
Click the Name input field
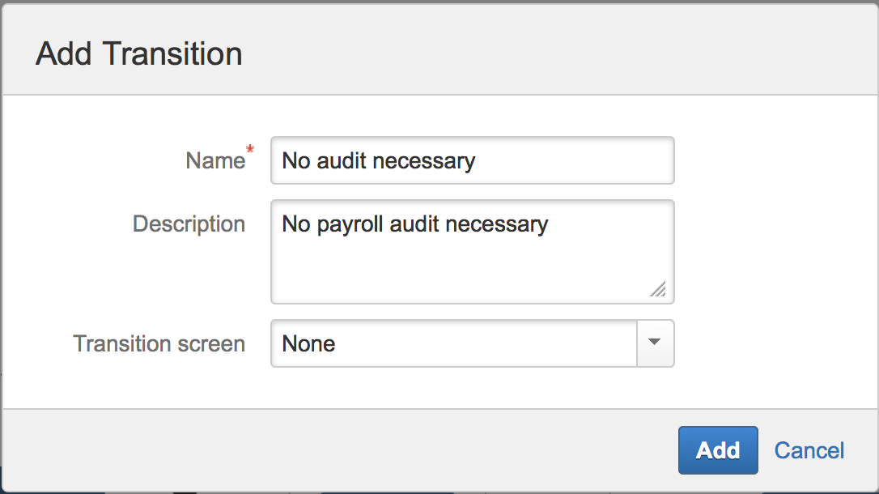(472, 160)
